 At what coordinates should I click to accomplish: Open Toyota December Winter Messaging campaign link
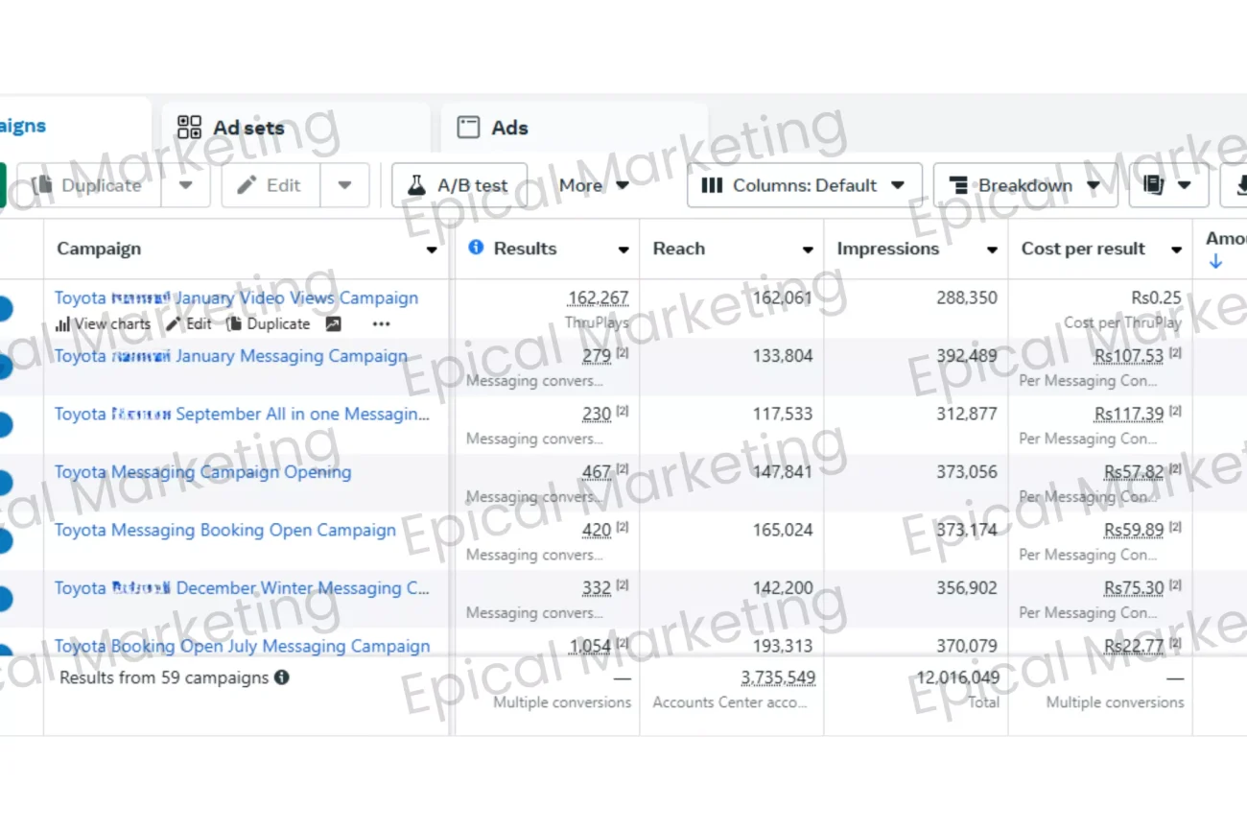[x=242, y=588]
